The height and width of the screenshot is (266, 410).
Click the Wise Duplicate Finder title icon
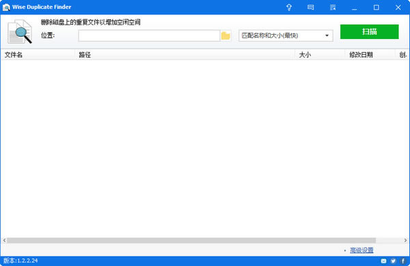click(x=6, y=8)
